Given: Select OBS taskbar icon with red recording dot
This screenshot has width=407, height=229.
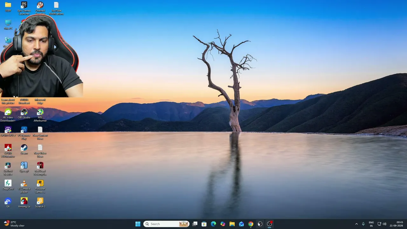Looking at the screenshot, I should pyautogui.click(x=269, y=224).
